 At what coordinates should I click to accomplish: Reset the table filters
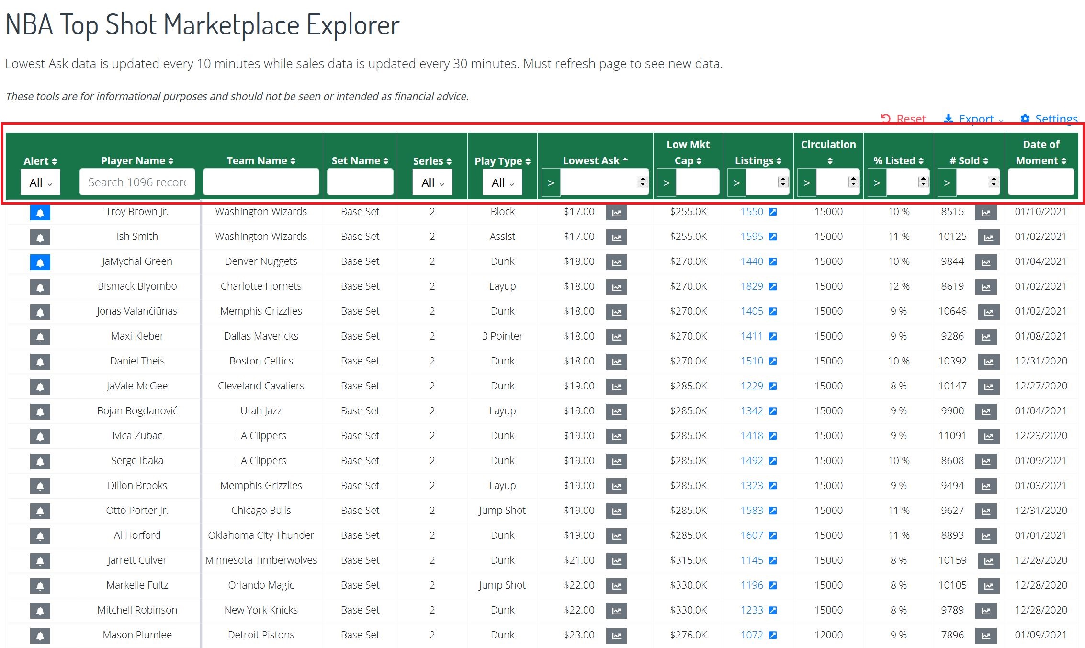coord(904,118)
